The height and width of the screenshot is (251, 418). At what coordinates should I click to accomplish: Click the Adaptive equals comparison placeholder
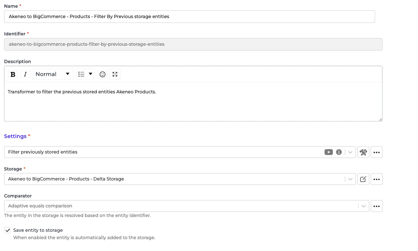click(40, 206)
